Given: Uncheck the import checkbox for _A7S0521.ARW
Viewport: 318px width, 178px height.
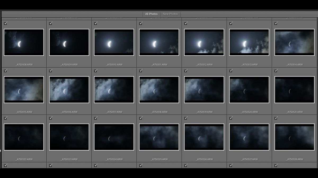Looking at the screenshot, I should tap(276, 71).
